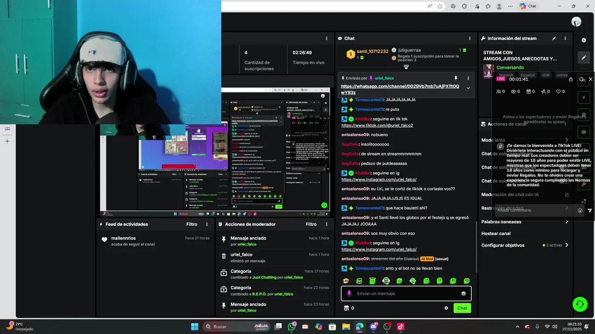Click the browser favorites star icon
Screen dimensions: 595x334
(440, 6)
